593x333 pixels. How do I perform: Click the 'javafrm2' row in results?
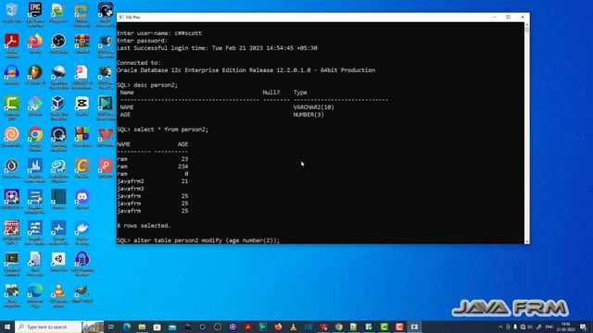point(152,181)
